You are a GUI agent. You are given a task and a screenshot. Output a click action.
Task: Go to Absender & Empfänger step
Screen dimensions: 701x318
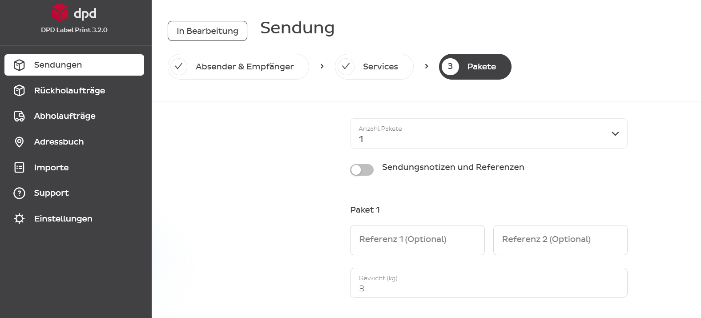pos(238,67)
